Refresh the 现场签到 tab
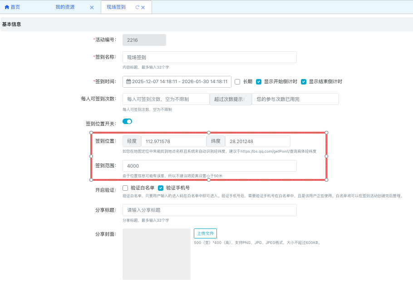413x283 pixels. point(137,8)
